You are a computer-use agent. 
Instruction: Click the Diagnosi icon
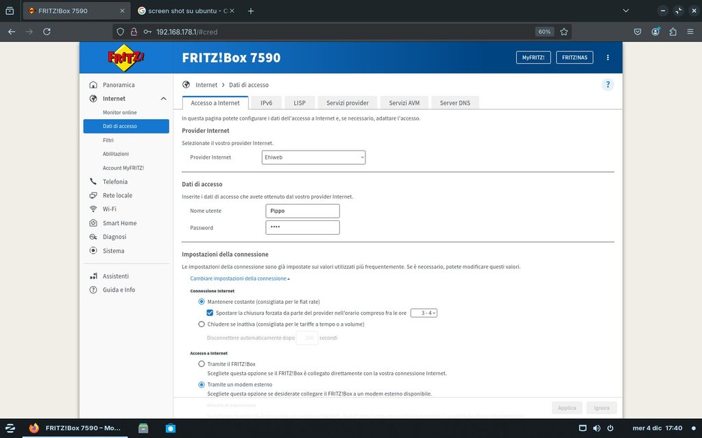(x=93, y=237)
